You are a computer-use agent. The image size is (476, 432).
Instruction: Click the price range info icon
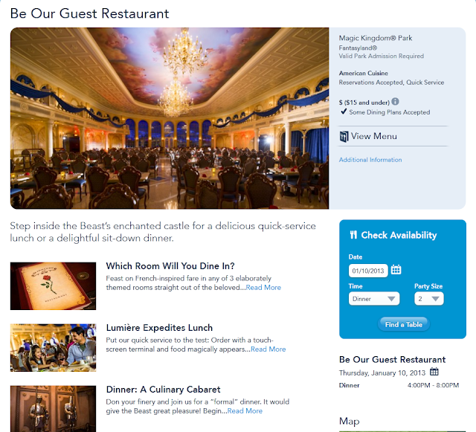[x=395, y=101]
